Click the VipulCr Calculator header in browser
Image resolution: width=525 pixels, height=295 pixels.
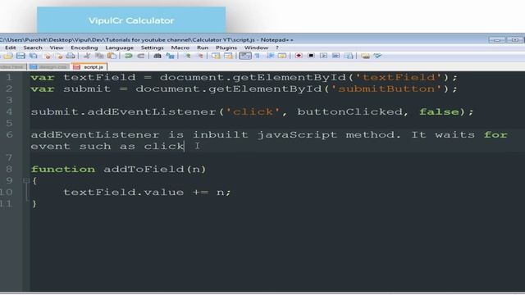(x=131, y=20)
